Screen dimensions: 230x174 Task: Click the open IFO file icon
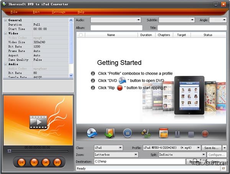point(109,133)
